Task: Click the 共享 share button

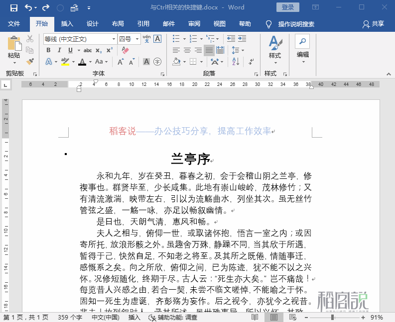Action: pos(374,24)
